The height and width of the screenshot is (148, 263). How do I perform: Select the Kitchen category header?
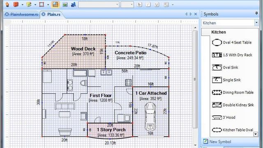[x=219, y=32]
